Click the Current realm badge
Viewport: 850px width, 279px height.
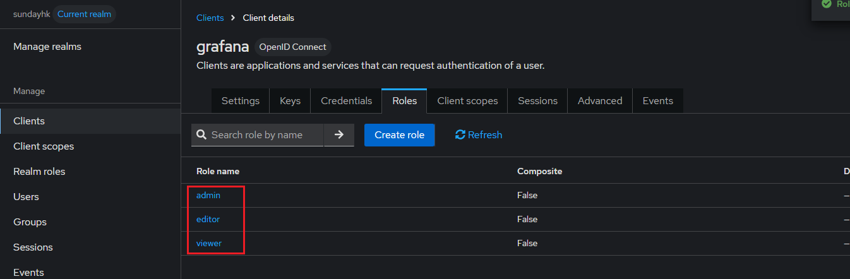click(x=84, y=14)
